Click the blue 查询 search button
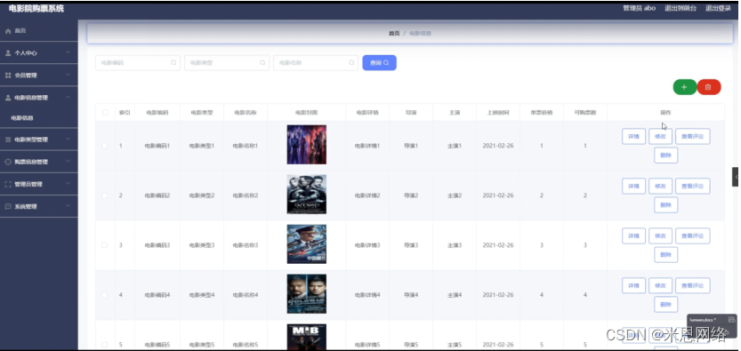741x351 pixels. coord(380,63)
